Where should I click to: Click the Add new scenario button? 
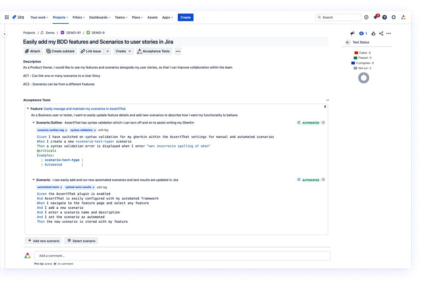click(43, 241)
